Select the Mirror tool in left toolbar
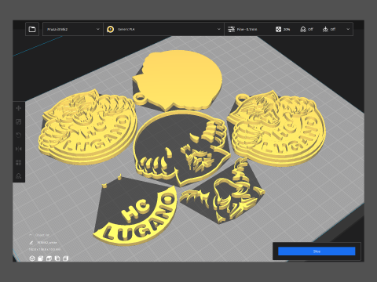Image resolution: width=377 pixels, height=282 pixels. [x=19, y=149]
